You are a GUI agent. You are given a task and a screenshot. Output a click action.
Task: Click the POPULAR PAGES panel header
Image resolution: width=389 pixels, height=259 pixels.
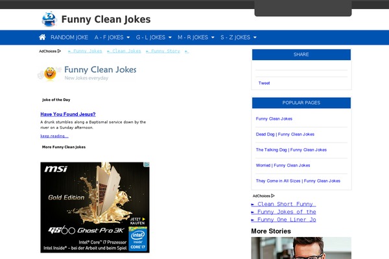coord(301,103)
